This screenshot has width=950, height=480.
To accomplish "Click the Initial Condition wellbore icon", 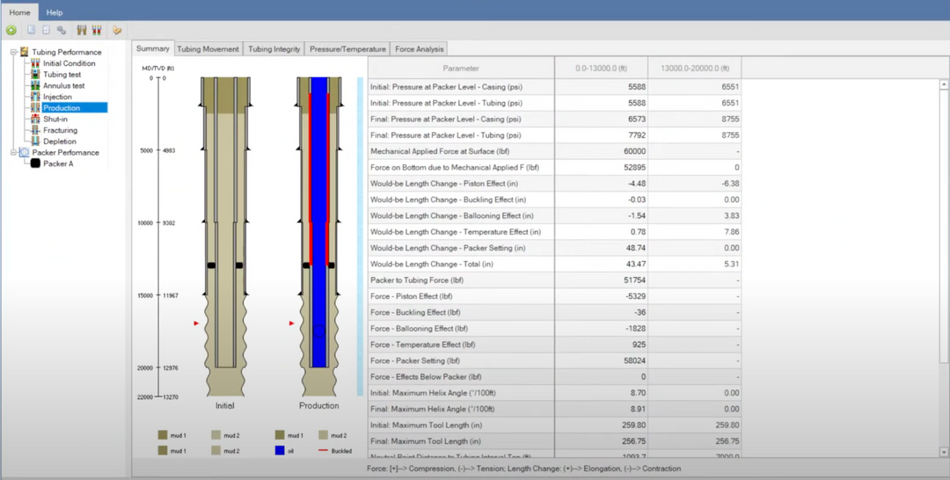I will point(35,63).
